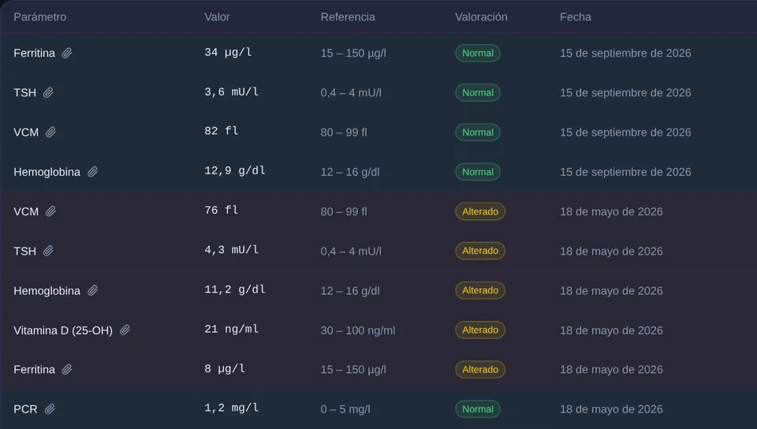Select the value 21 ng/ml

231,329
